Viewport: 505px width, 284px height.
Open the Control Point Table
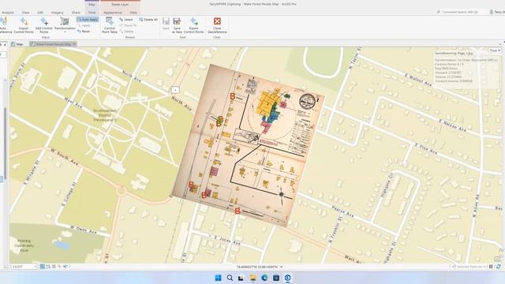[110, 25]
